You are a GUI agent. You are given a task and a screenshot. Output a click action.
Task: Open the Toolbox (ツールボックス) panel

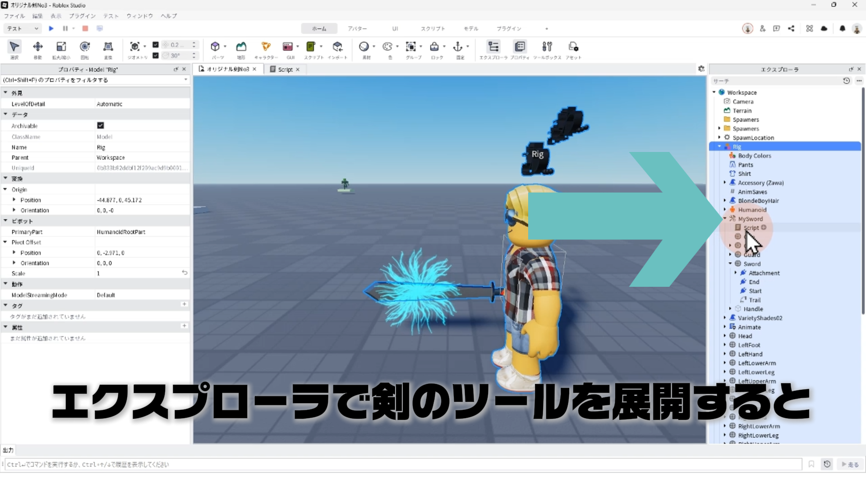click(x=547, y=47)
